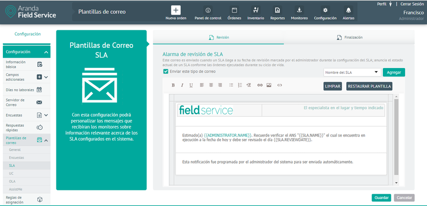Viewport: 427px width, 206px height.
Task: Click the Nueva orden plus icon
Action: [176, 10]
